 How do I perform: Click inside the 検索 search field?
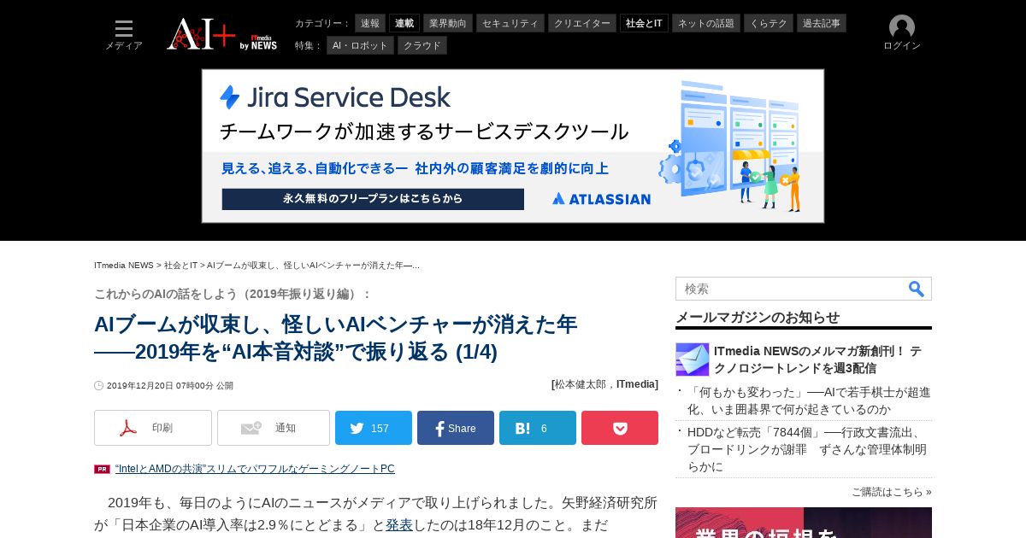pos(791,289)
